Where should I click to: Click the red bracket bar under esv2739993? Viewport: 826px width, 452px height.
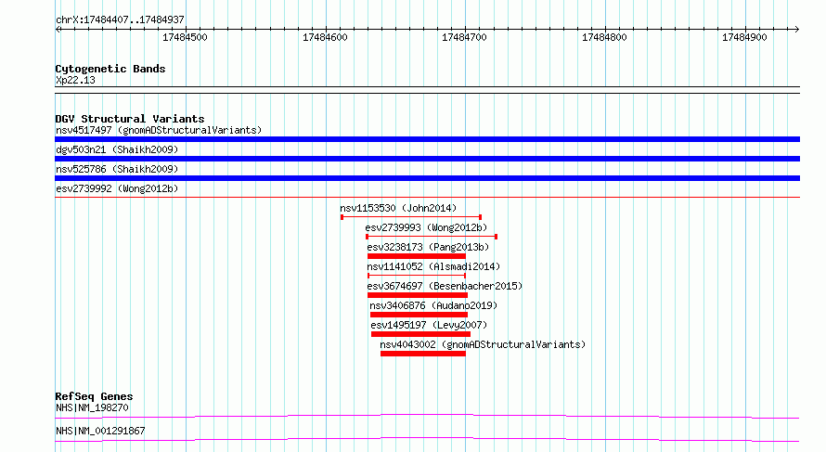[x=432, y=237]
